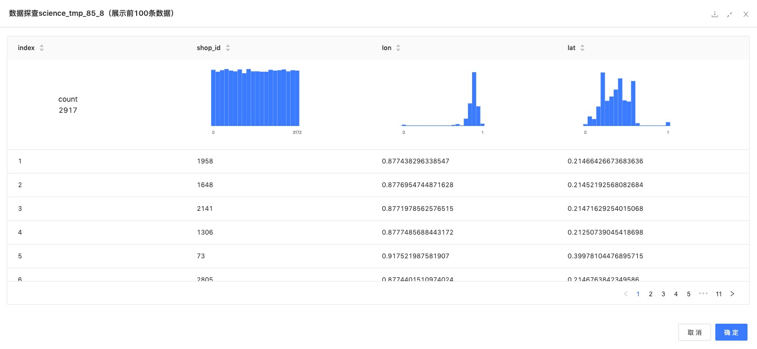Jump forward using the pagination ellipsis
This screenshot has width=757, height=349.
pyautogui.click(x=703, y=294)
